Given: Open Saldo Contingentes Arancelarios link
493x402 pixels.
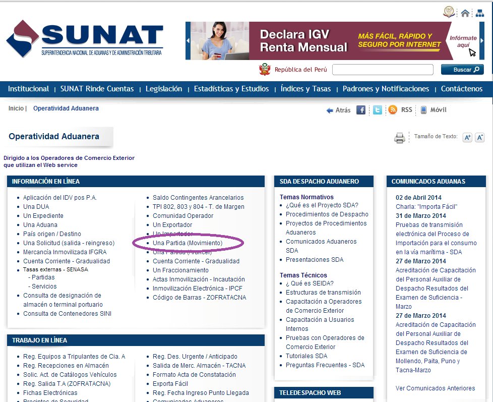Looking at the screenshot, I should [x=198, y=198].
